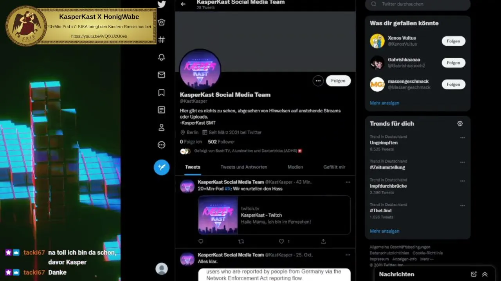This screenshot has width=501, height=281.
Task: Go back with the arrow in profile header
Action: point(183,4)
